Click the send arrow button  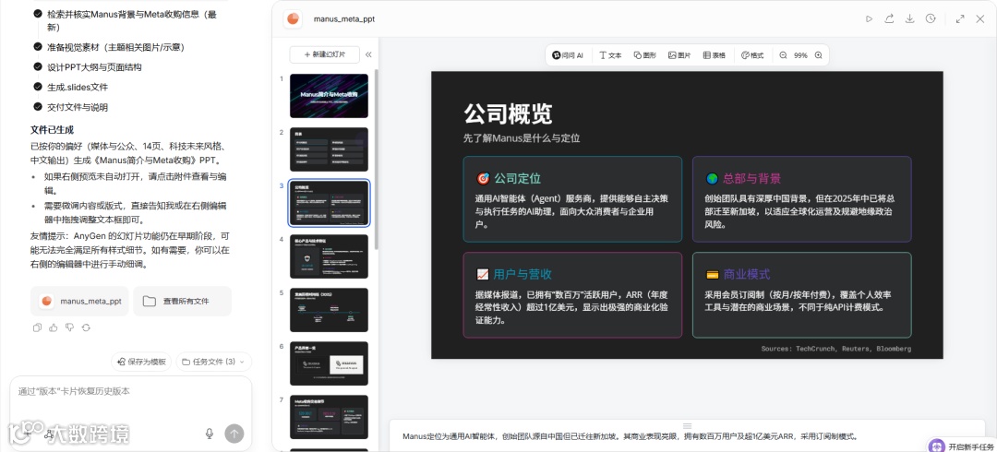point(234,434)
